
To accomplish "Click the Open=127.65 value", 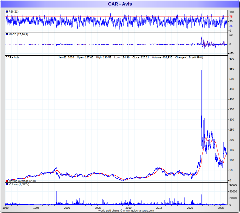I will (85, 57).
